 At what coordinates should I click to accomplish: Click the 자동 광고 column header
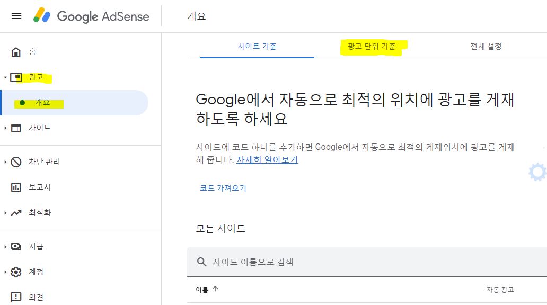(500, 289)
